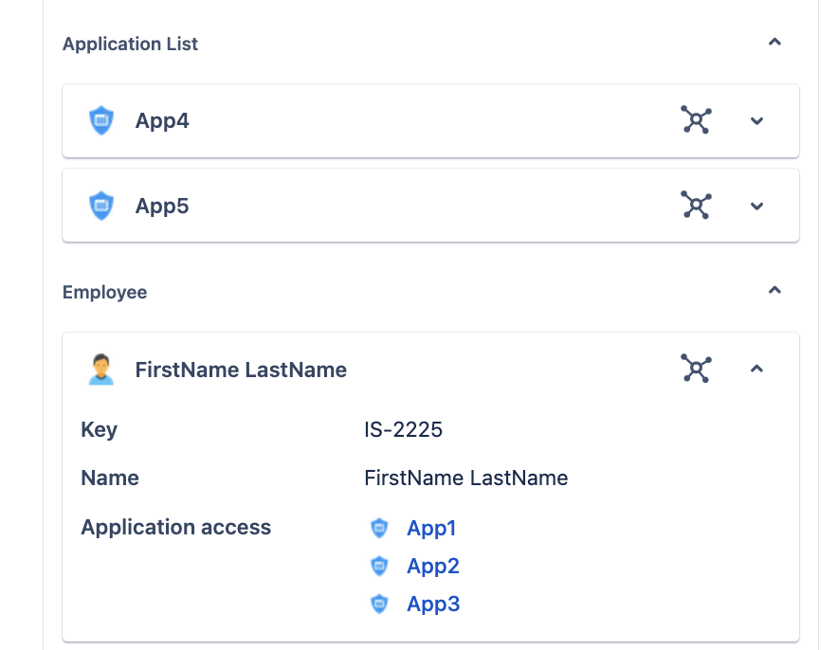Collapse the Application List section

774,43
